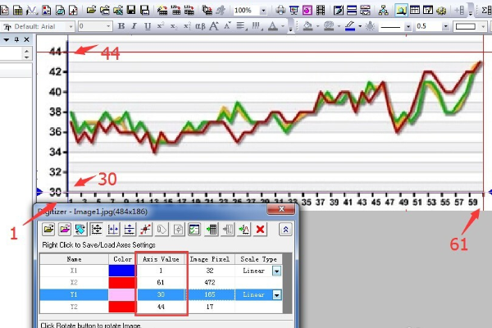
Task: Apply superscript formatting x²
Action: point(161,26)
